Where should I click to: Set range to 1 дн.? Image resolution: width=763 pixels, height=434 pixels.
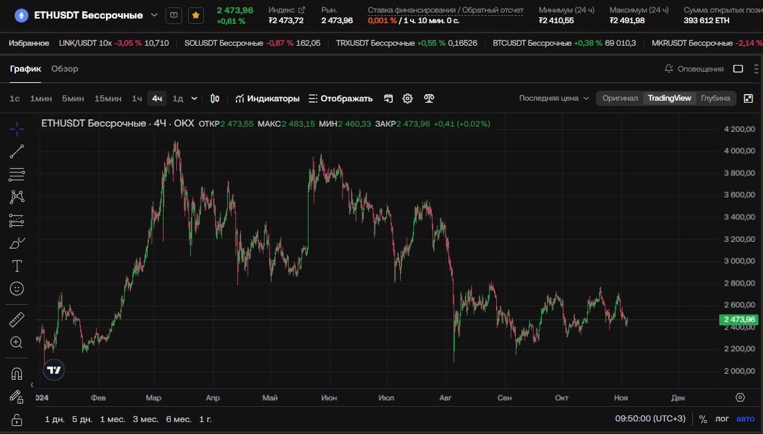tap(54, 419)
